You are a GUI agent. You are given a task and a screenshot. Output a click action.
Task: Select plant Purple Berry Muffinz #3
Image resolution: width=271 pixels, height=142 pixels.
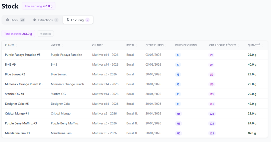point(21,123)
